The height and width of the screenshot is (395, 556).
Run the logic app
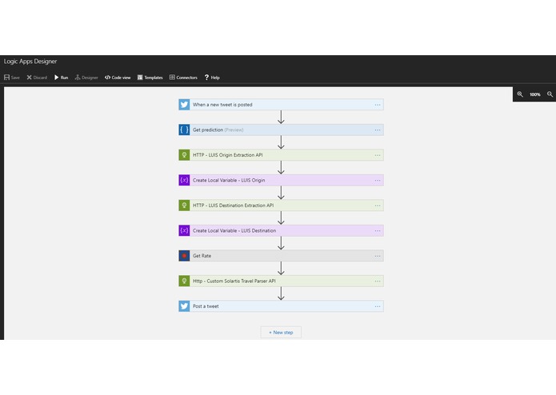[x=61, y=78]
